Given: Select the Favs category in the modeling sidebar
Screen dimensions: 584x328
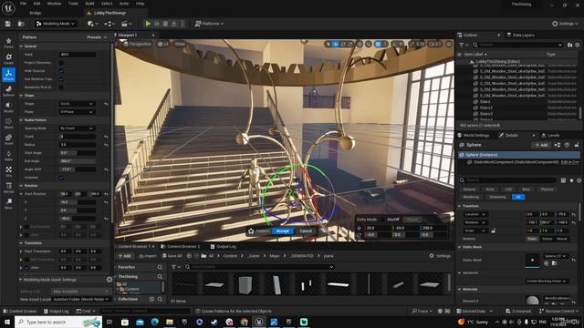Looking at the screenshot, I should [x=8, y=43].
